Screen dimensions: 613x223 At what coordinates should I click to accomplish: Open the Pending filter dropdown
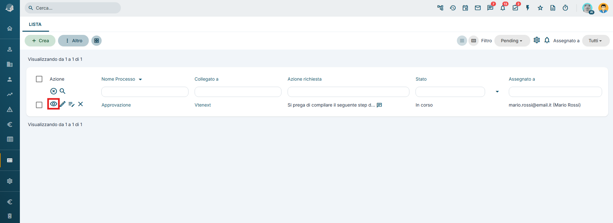pyautogui.click(x=512, y=41)
